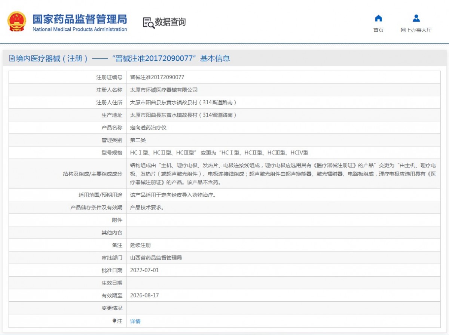Click the national emblem logo
The width and height of the screenshot is (449, 335).
click(17, 21)
